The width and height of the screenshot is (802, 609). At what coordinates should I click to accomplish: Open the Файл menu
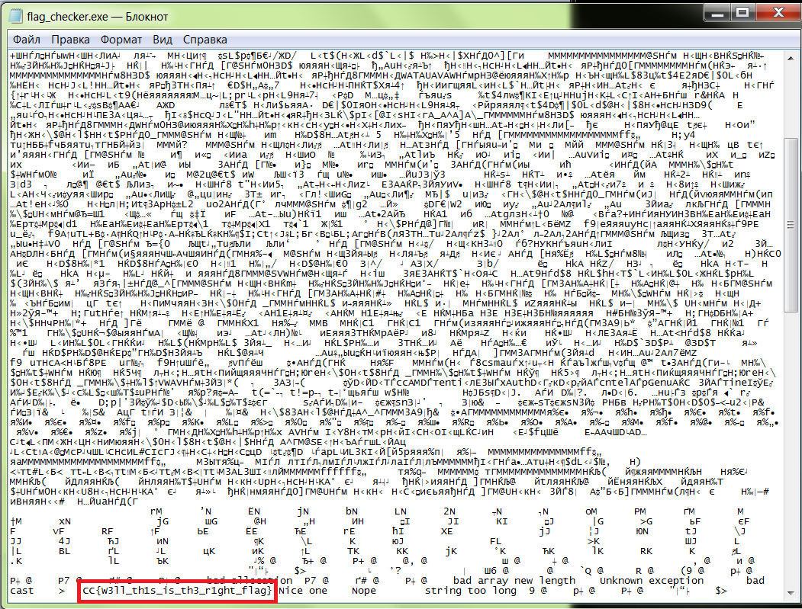pyautogui.click(x=27, y=40)
